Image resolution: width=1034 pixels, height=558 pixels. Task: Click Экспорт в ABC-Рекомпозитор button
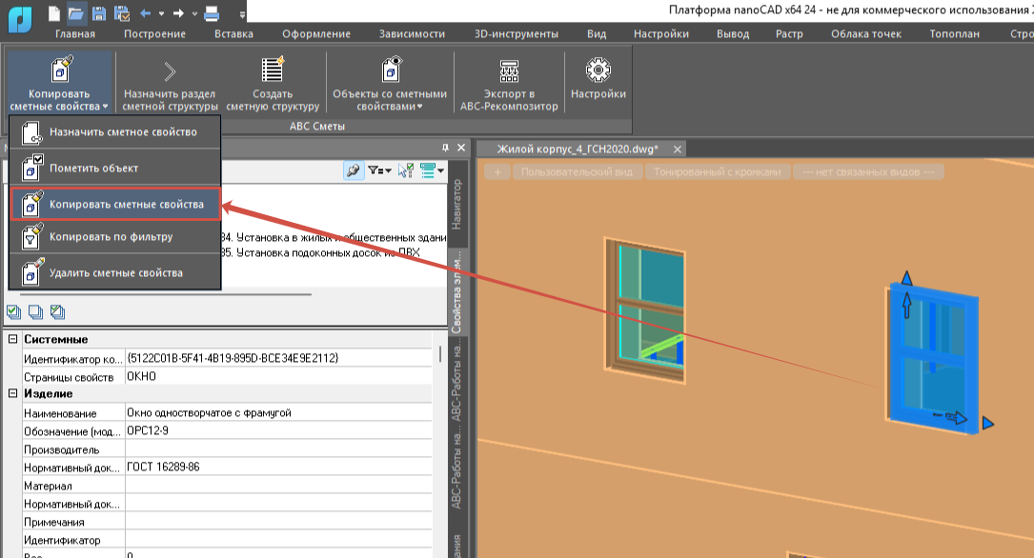point(509,83)
